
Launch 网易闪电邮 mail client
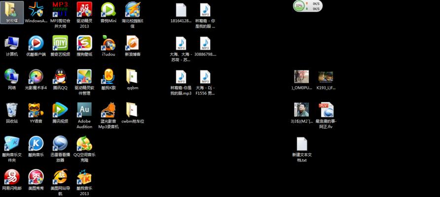(12, 180)
